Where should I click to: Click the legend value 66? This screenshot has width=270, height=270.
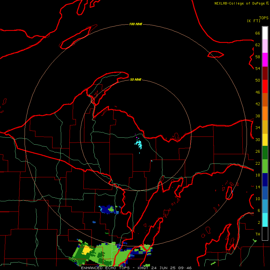(x=258, y=33)
